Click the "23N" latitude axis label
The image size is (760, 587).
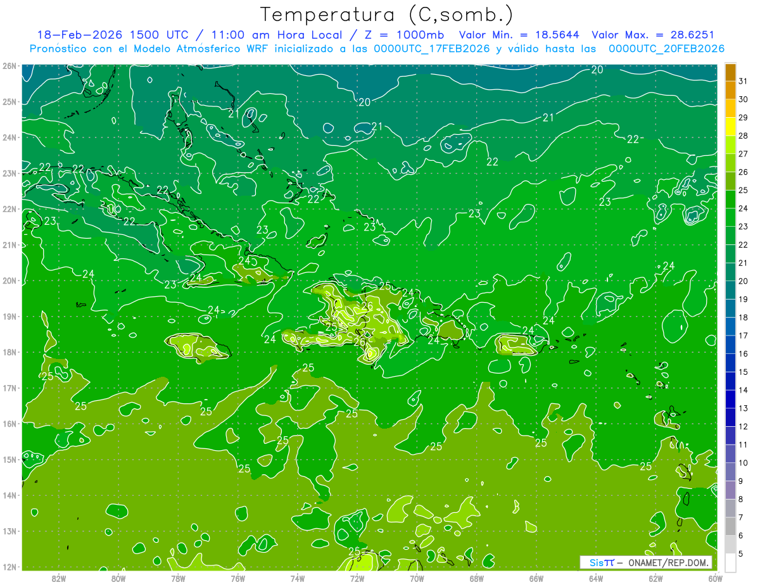coord(9,174)
